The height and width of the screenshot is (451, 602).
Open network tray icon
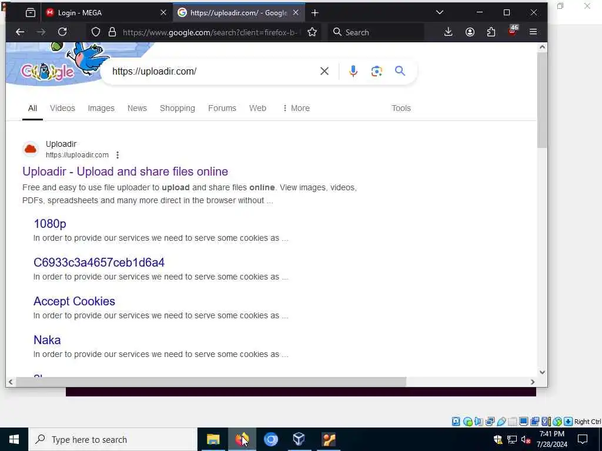click(512, 439)
